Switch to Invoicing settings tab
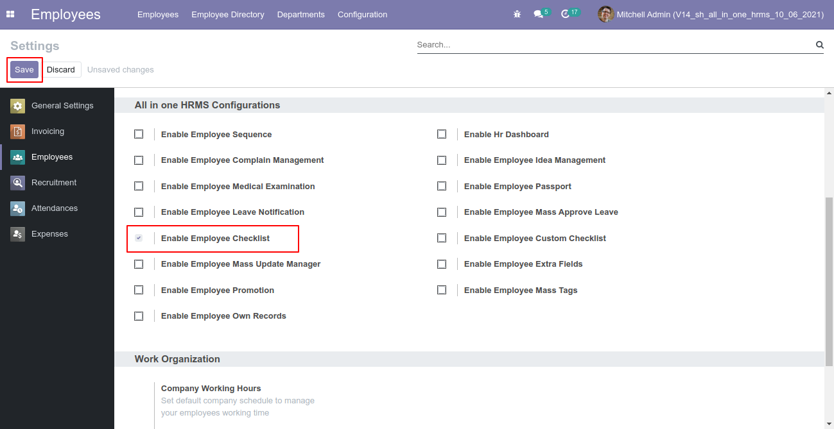 point(57,131)
